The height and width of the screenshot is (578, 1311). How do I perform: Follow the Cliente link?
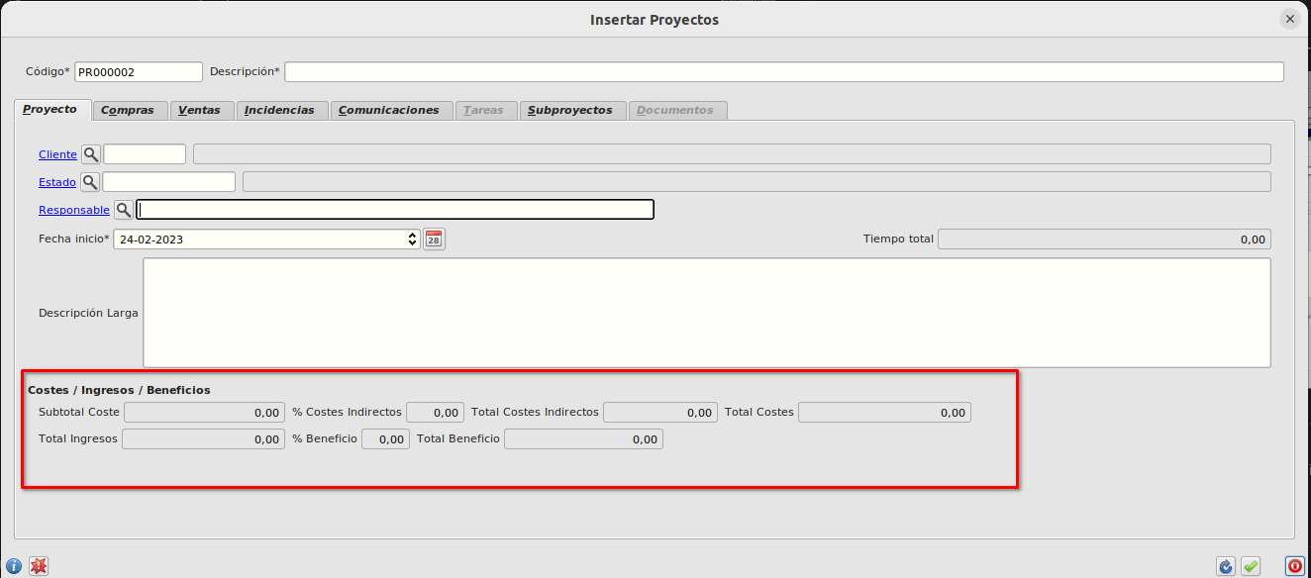pos(57,154)
